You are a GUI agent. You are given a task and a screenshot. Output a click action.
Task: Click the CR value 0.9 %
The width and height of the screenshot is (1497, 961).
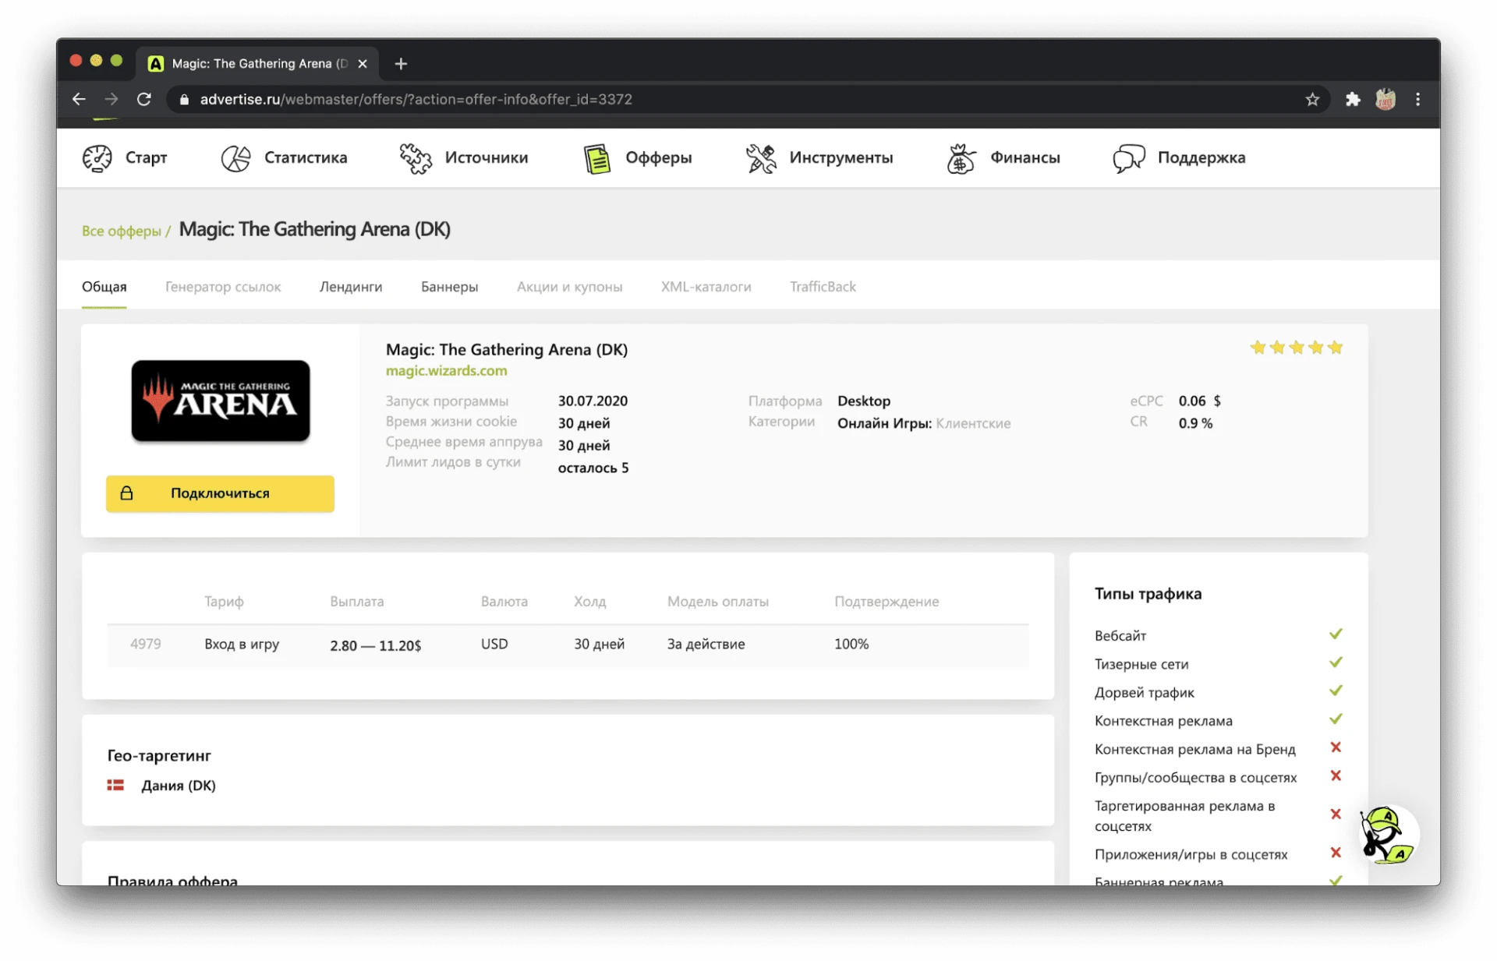pyautogui.click(x=1196, y=423)
